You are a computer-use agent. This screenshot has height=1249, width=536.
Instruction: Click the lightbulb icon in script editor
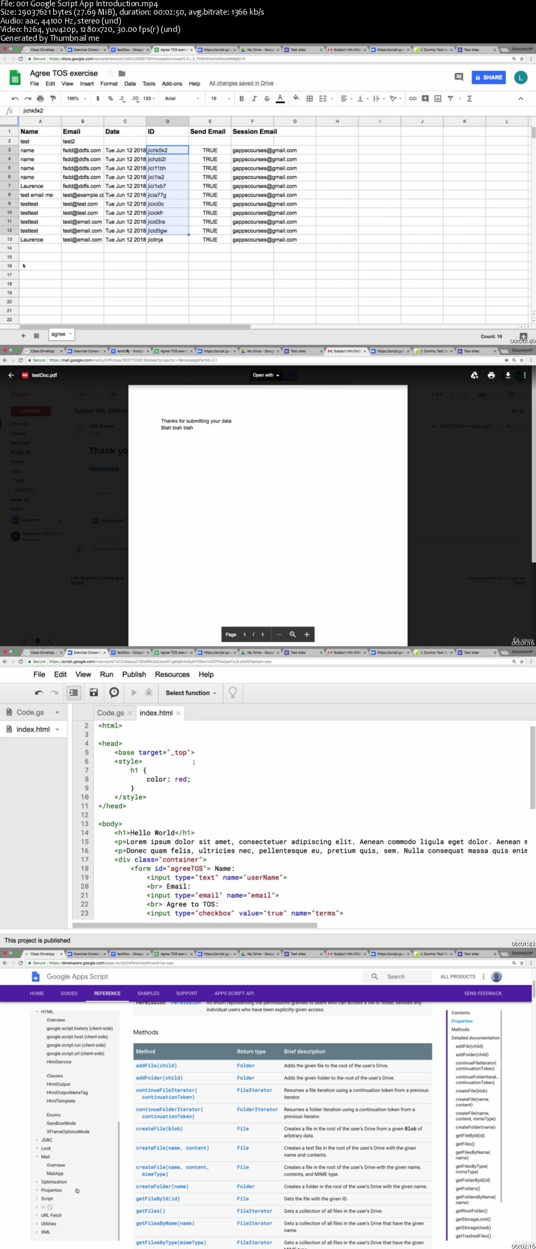point(233,692)
